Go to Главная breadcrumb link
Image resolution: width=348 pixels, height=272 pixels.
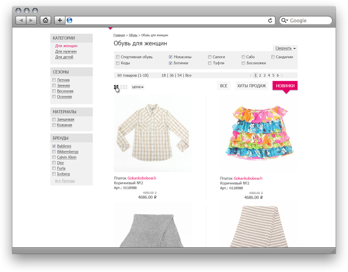pyautogui.click(x=119, y=35)
